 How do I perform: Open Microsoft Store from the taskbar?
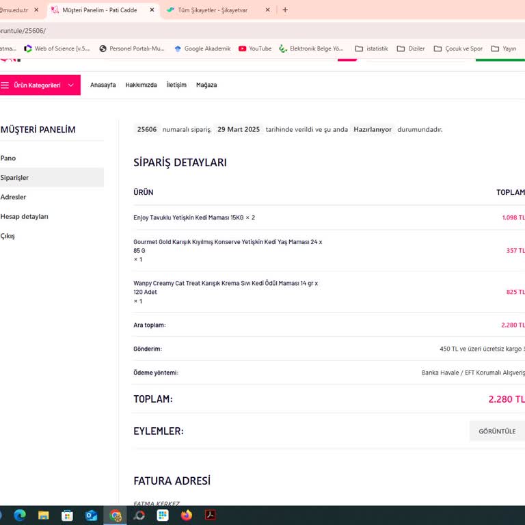click(68, 515)
